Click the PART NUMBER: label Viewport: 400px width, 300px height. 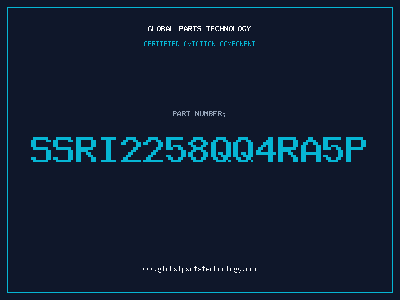tap(199, 114)
